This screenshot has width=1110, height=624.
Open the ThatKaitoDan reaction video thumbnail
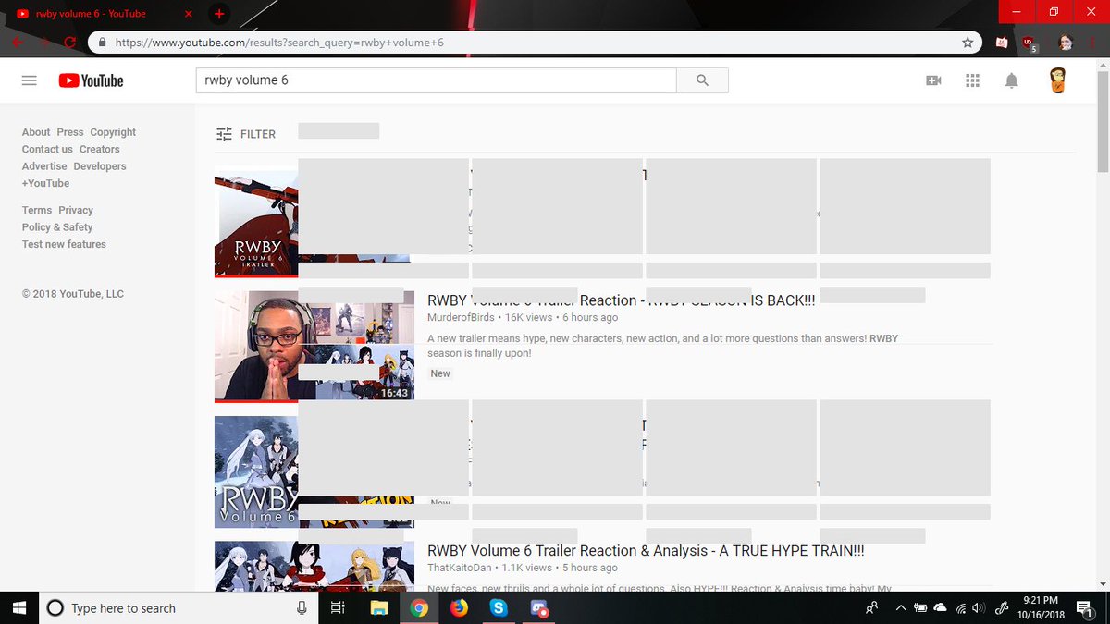(314, 566)
